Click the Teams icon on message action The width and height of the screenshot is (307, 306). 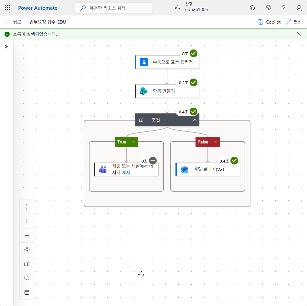point(103,169)
